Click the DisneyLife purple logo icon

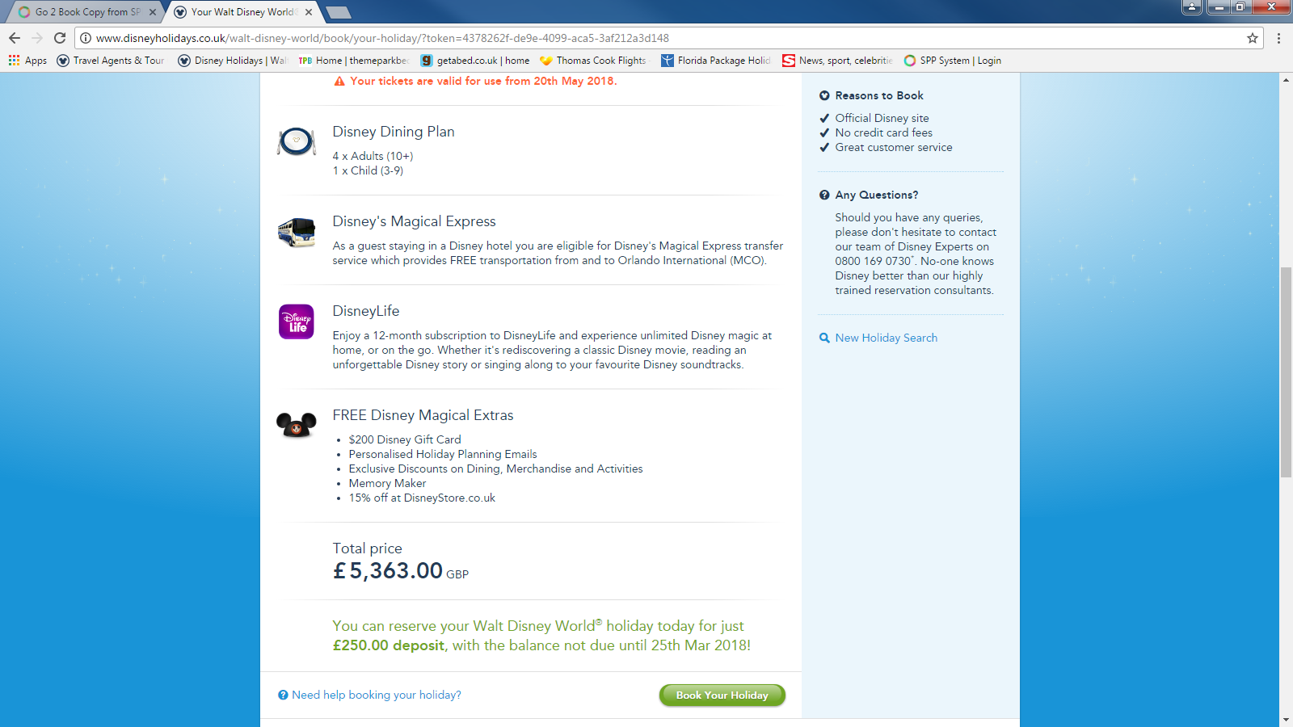pyautogui.click(x=297, y=321)
